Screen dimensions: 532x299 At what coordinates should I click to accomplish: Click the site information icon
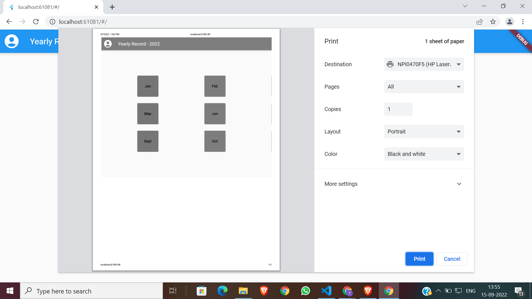(x=52, y=22)
